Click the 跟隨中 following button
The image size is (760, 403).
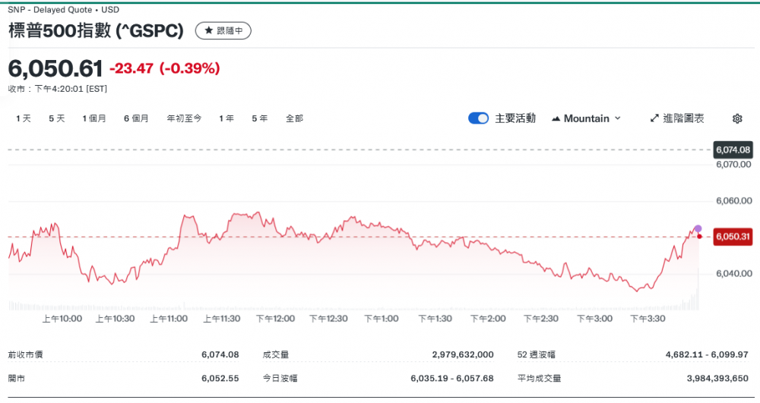223,31
